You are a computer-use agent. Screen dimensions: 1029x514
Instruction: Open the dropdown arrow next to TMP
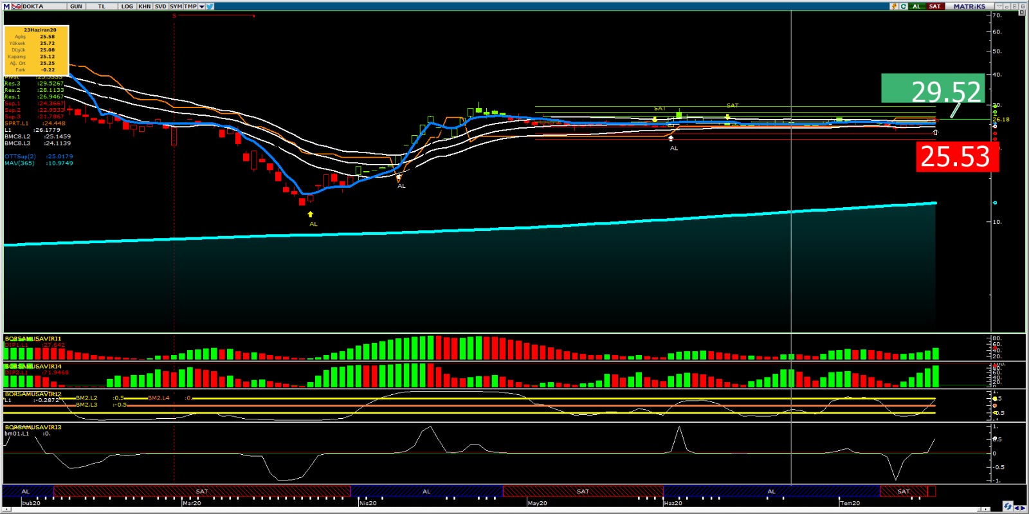tap(201, 6)
